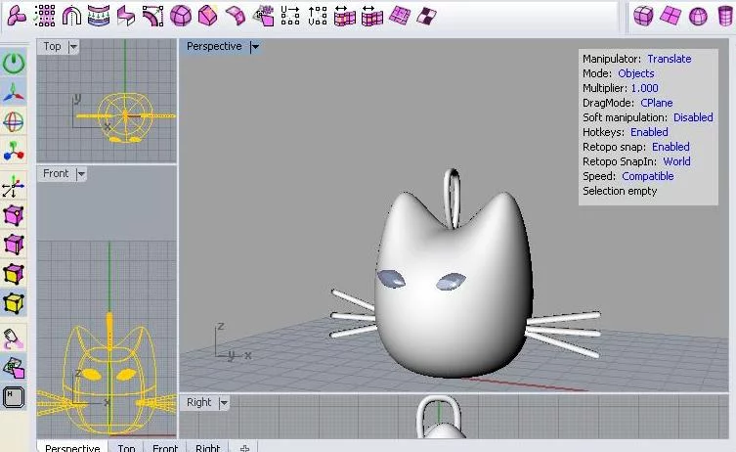Open the Front viewport title dropdown arrow

tap(81, 174)
